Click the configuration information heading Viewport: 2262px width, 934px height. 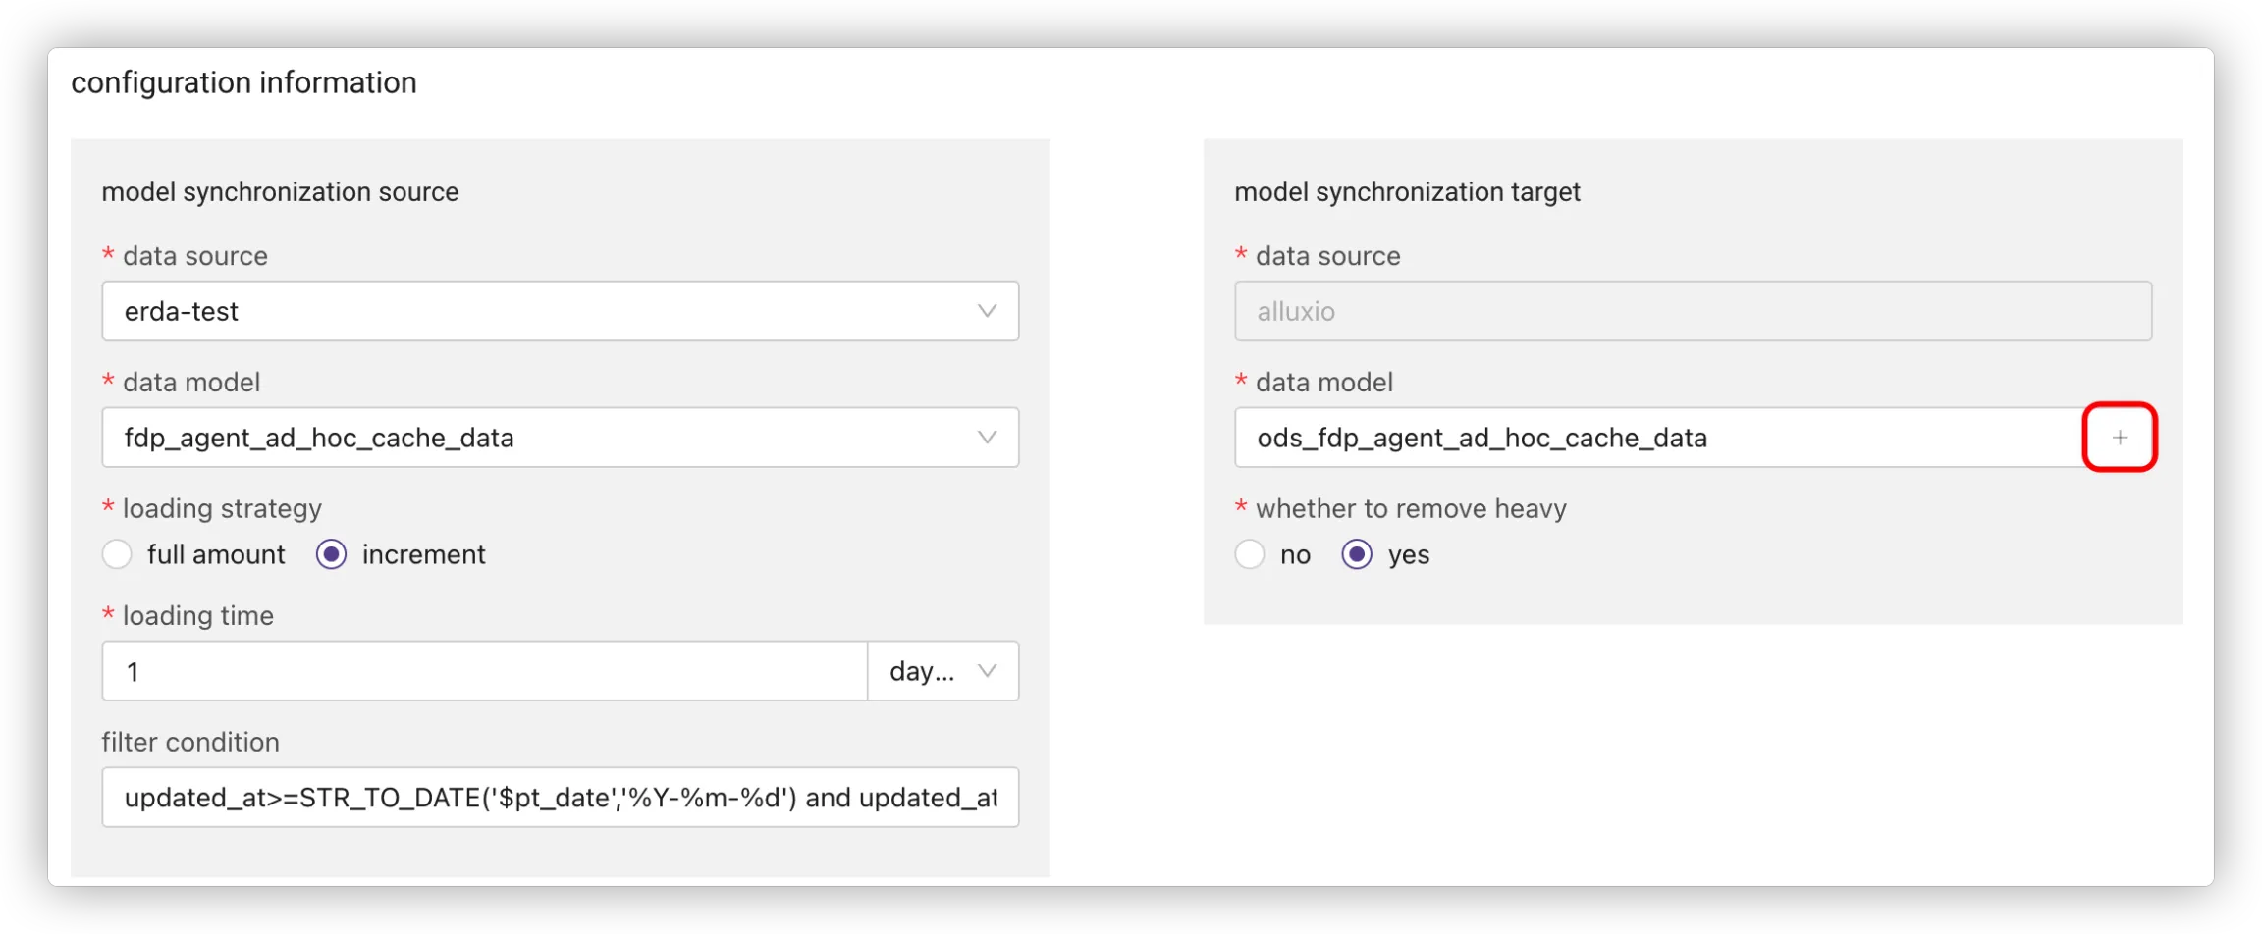tap(243, 82)
